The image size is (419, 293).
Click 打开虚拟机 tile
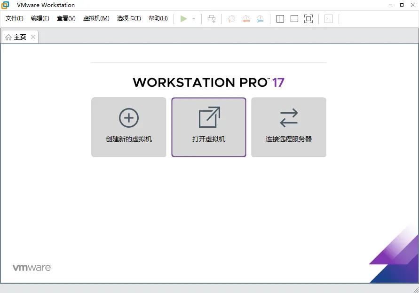209,127
